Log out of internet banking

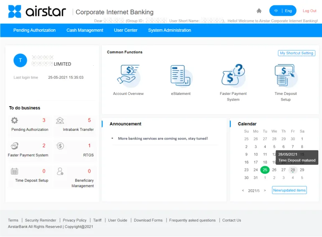(x=309, y=11)
